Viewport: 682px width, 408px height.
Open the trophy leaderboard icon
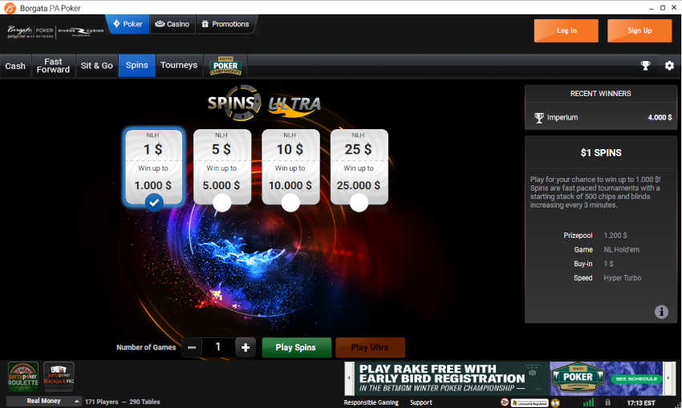click(x=645, y=66)
